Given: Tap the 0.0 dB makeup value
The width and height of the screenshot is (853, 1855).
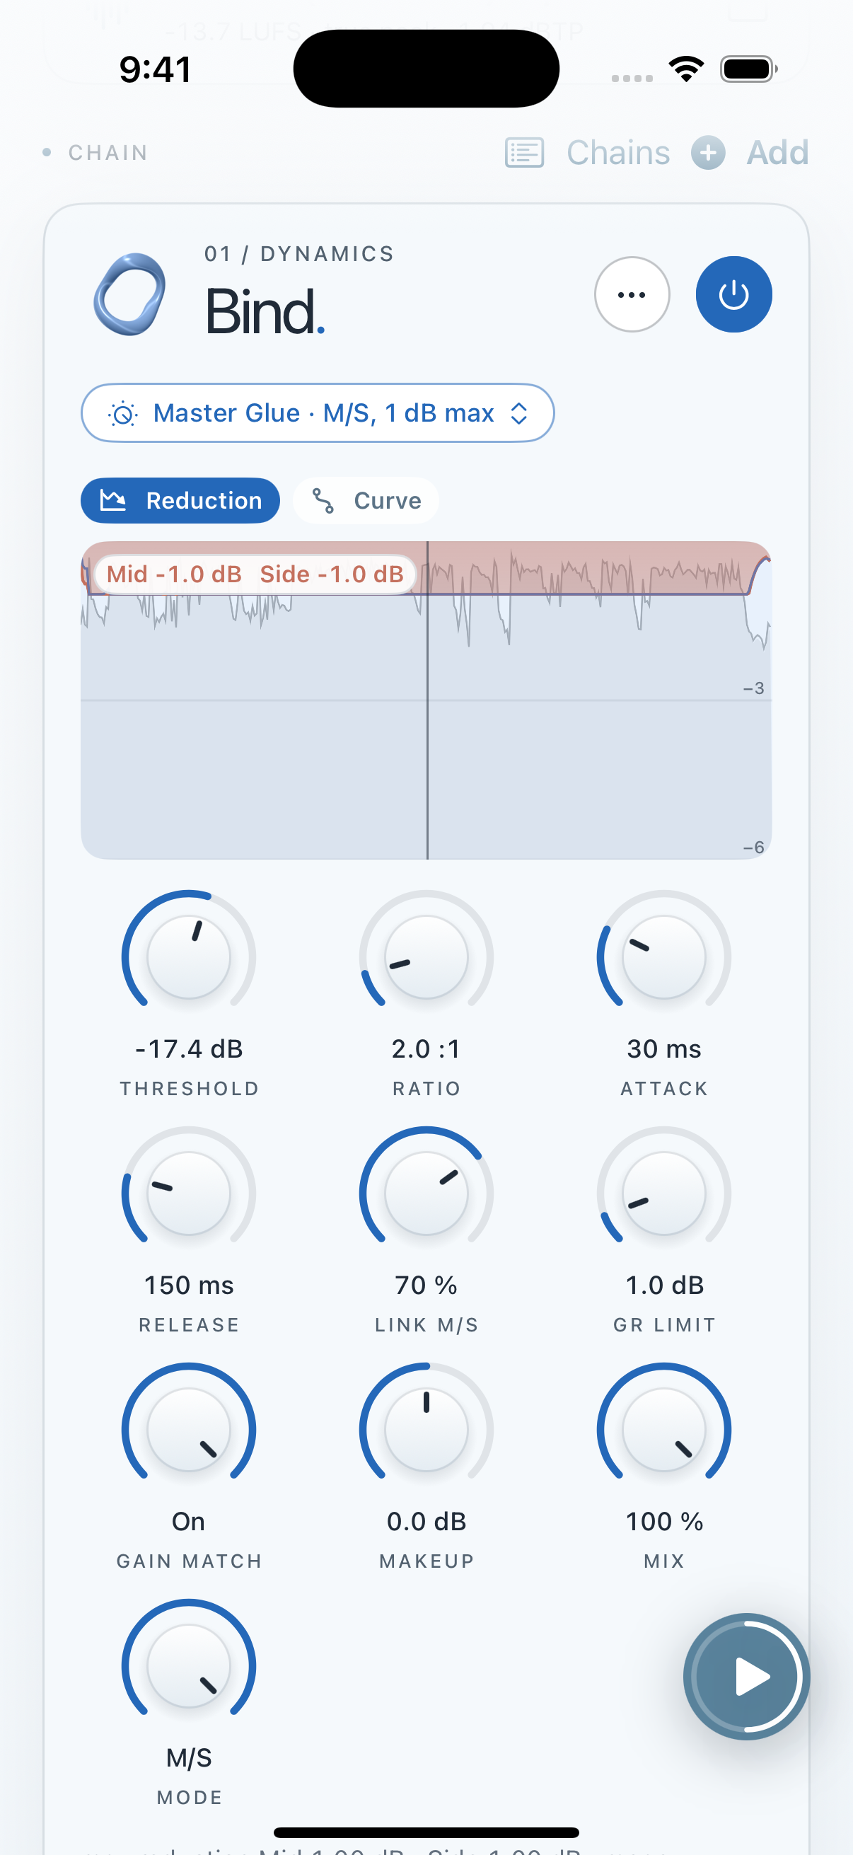Looking at the screenshot, I should [426, 1522].
